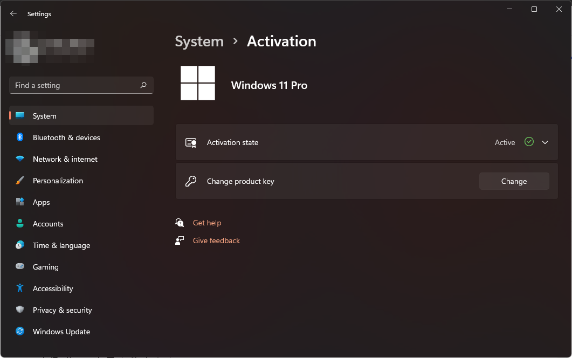The height and width of the screenshot is (358, 572).
Task: Click the Change product key label
Action: [x=240, y=181]
